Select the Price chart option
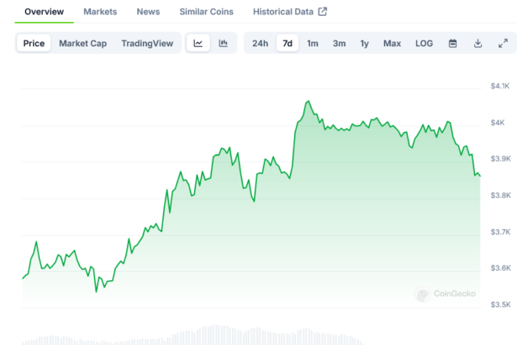Screen dimensions: 517x345 tap(34, 43)
